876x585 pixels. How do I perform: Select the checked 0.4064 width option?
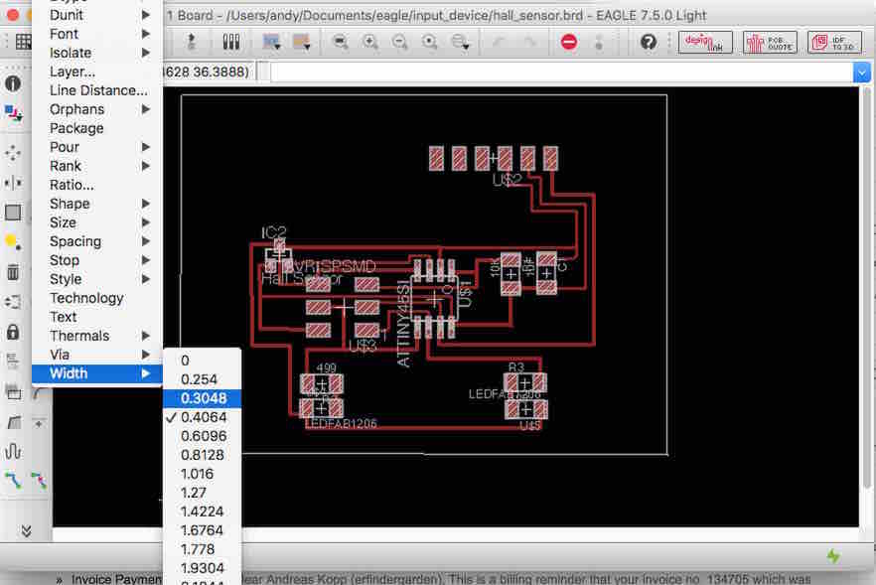203,417
